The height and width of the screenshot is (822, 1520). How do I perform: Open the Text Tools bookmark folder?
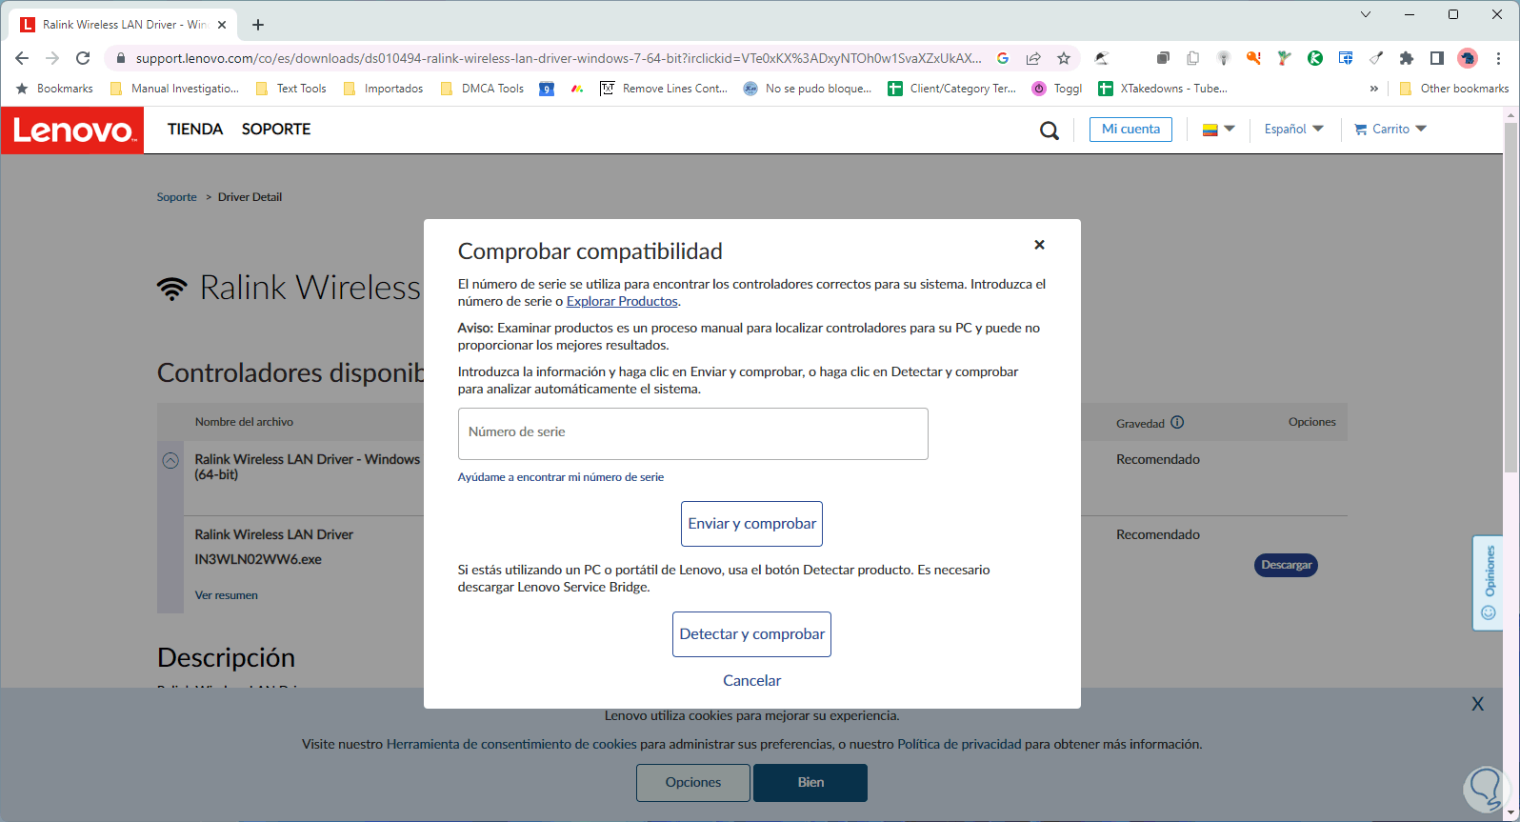click(291, 89)
